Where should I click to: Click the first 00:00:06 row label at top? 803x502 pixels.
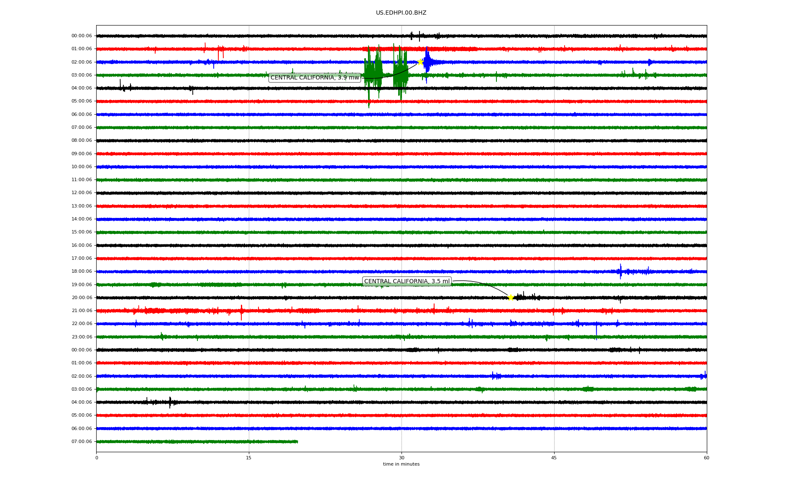click(x=82, y=36)
